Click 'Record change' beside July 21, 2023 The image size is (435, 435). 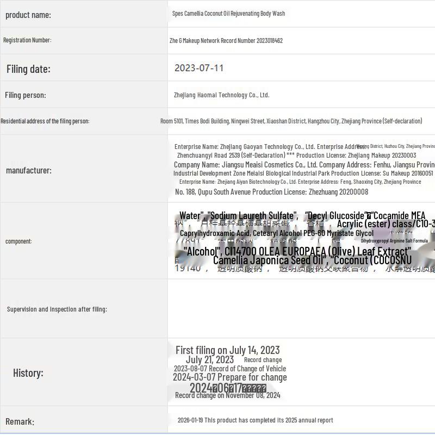(x=263, y=360)
